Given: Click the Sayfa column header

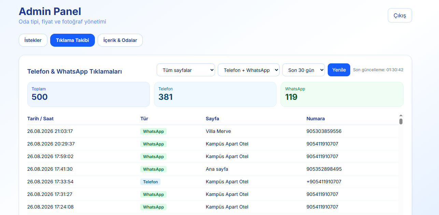Looking at the screenshot, I should [212, 119].
